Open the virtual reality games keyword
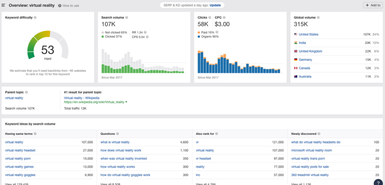Image resolution: width=385 pixels, height=185 pixels. tap(20, 167)
